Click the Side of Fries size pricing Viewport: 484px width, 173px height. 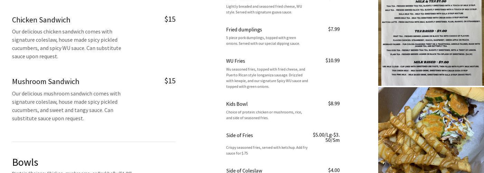coord(326,137)
